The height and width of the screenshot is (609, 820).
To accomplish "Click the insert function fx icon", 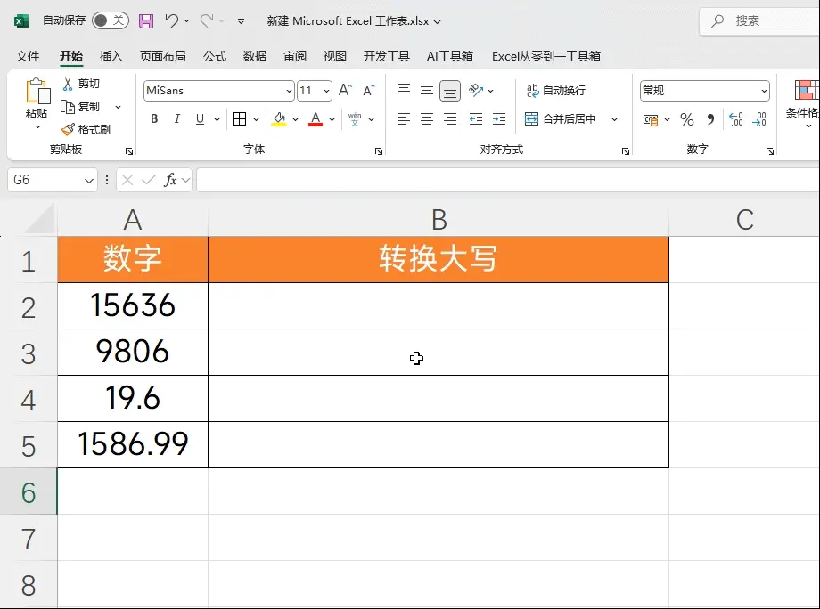I will pos(170,180).
